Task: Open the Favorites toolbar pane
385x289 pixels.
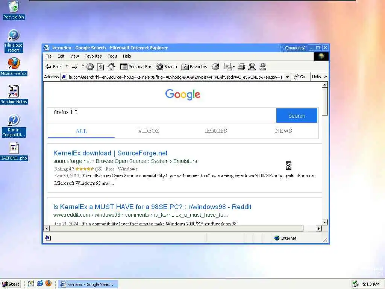Action: tap(194, 67)
